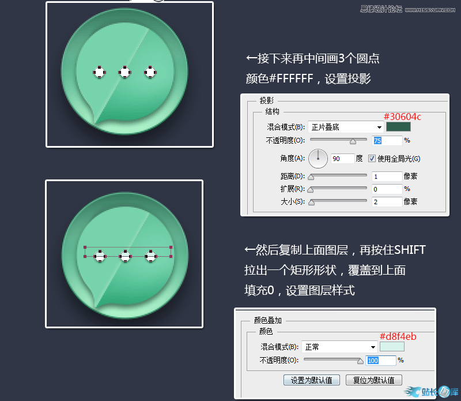Click the 设置为默认值 button
The height and width of the screenshot is (401, 461).
[312, 380]
